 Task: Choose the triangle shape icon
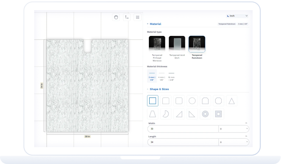point(231,101)
